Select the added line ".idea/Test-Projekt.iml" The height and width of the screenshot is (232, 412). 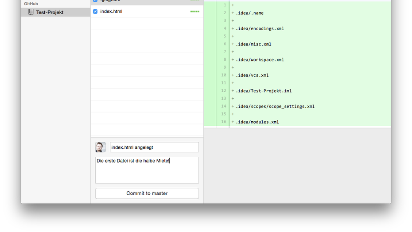coord(264,91)
